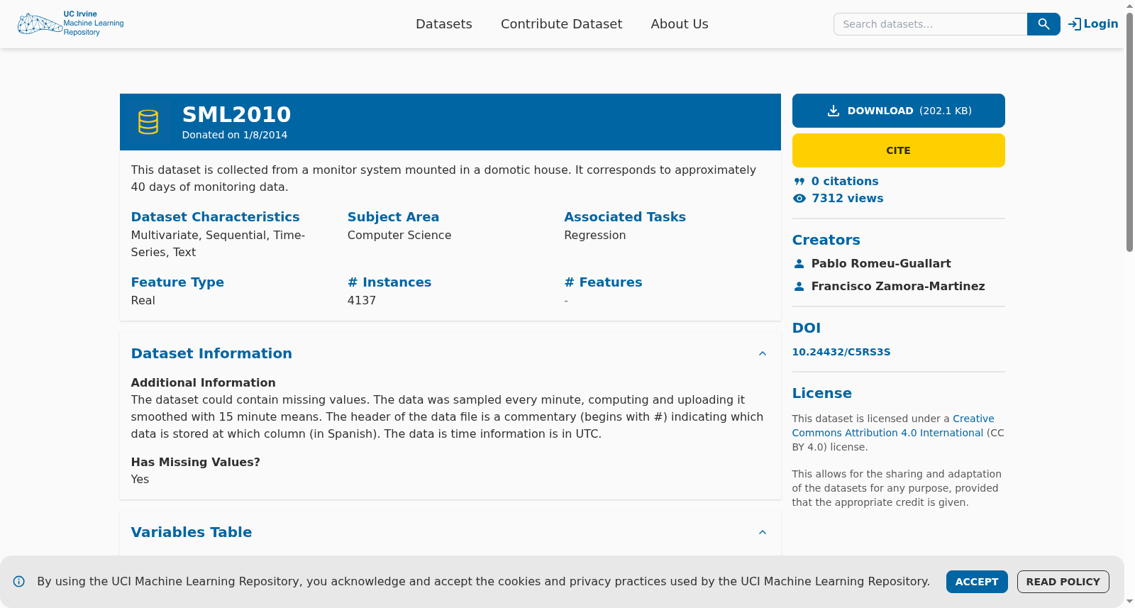Go to About Us page

pos(680,24)
